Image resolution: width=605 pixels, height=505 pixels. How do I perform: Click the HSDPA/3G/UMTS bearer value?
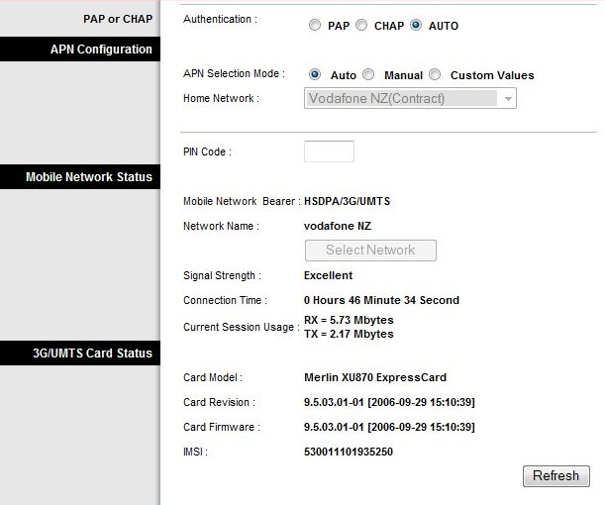pos(348,201)
